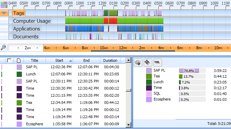231x129 pixels.
Task: Click the minus remove tag icon
Action: click(158, 62)
